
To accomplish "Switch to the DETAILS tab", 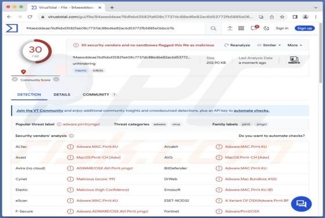I will [x=62, y=95].
